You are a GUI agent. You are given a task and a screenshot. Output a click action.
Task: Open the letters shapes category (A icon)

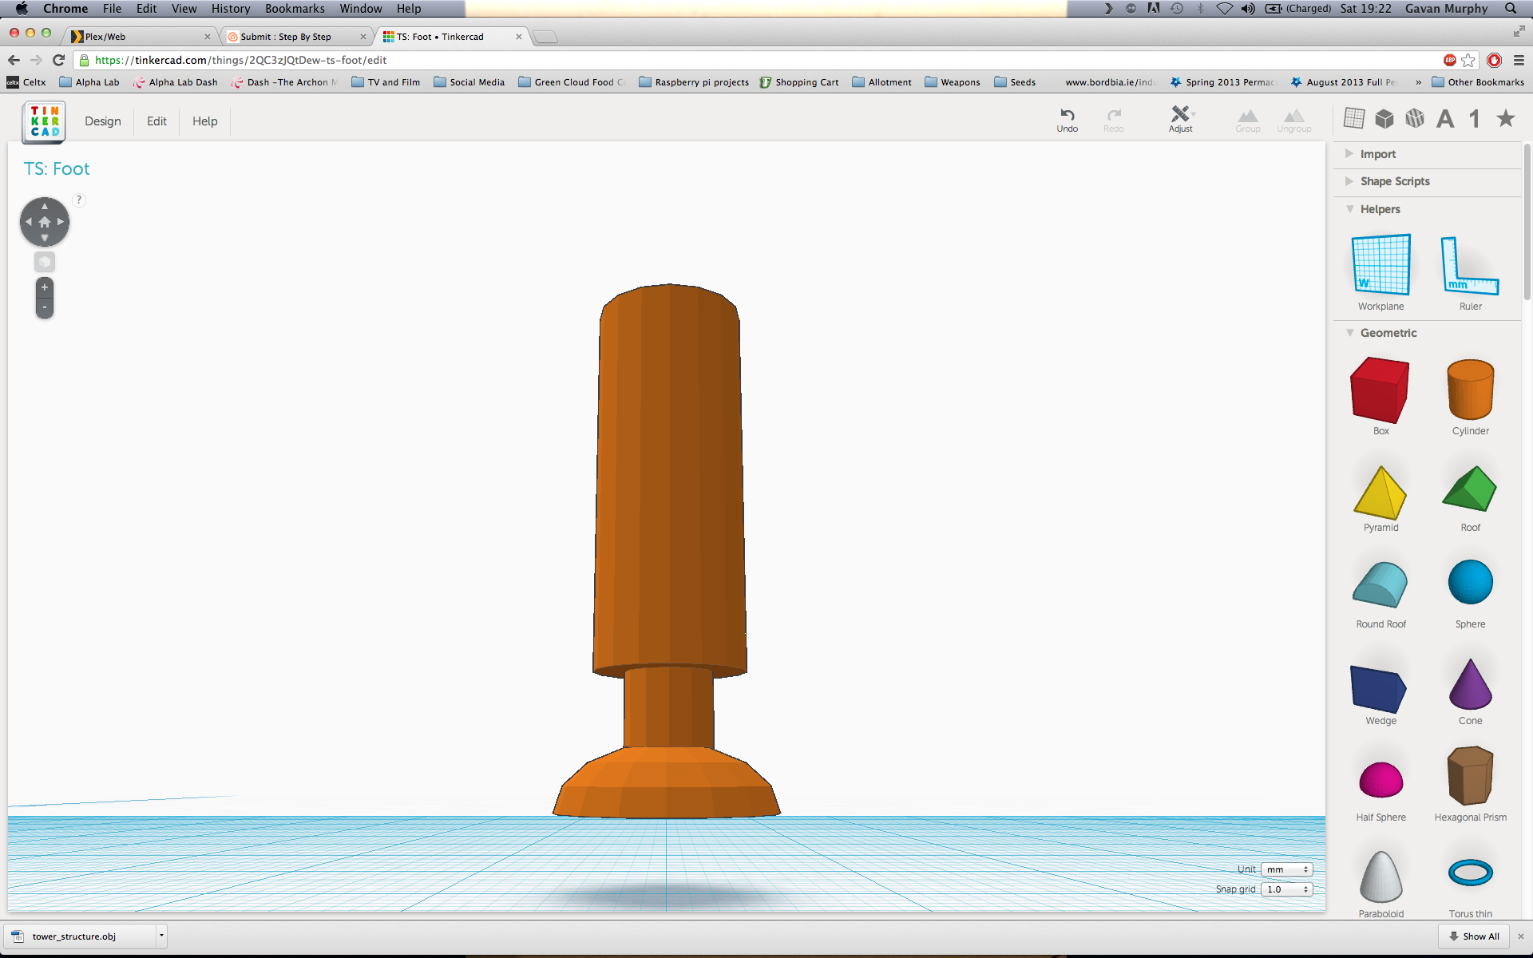[x=1445, y=119]
